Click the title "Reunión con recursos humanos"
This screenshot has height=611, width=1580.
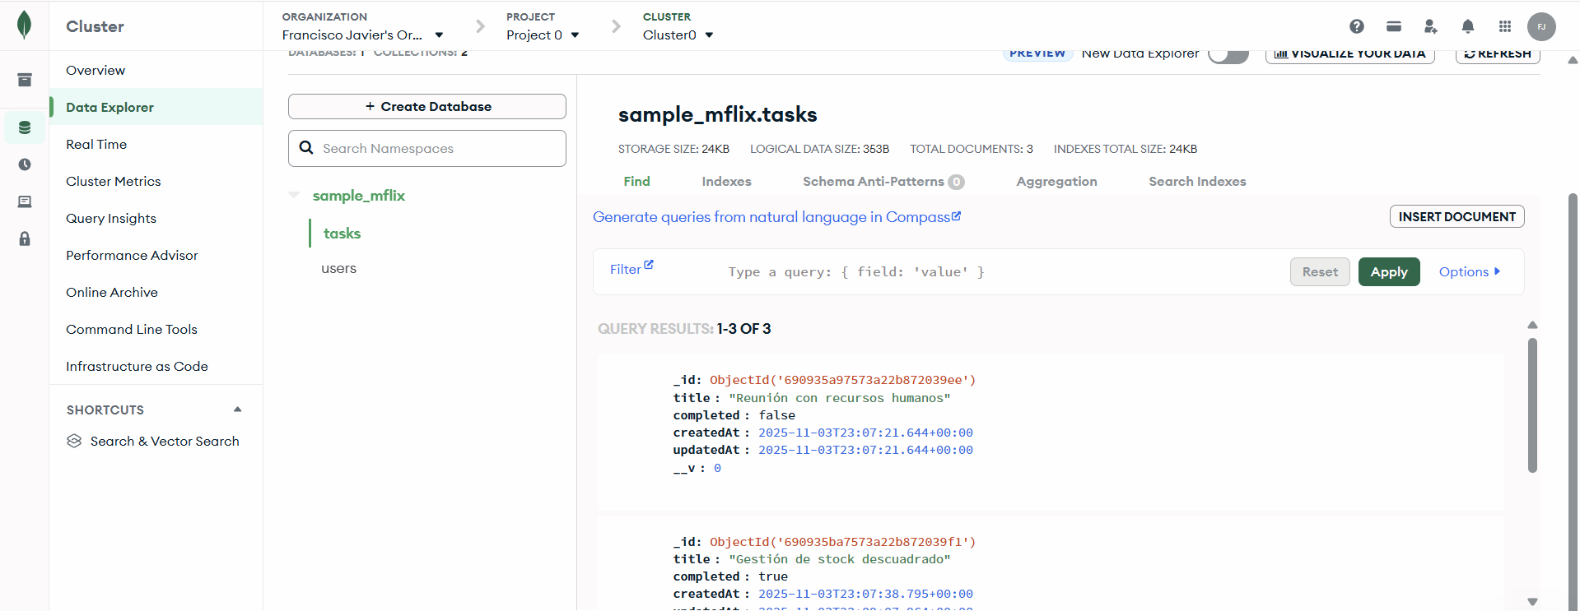(840, 398)
